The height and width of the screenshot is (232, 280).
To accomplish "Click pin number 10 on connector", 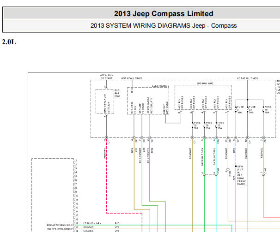I will point(77,196).
